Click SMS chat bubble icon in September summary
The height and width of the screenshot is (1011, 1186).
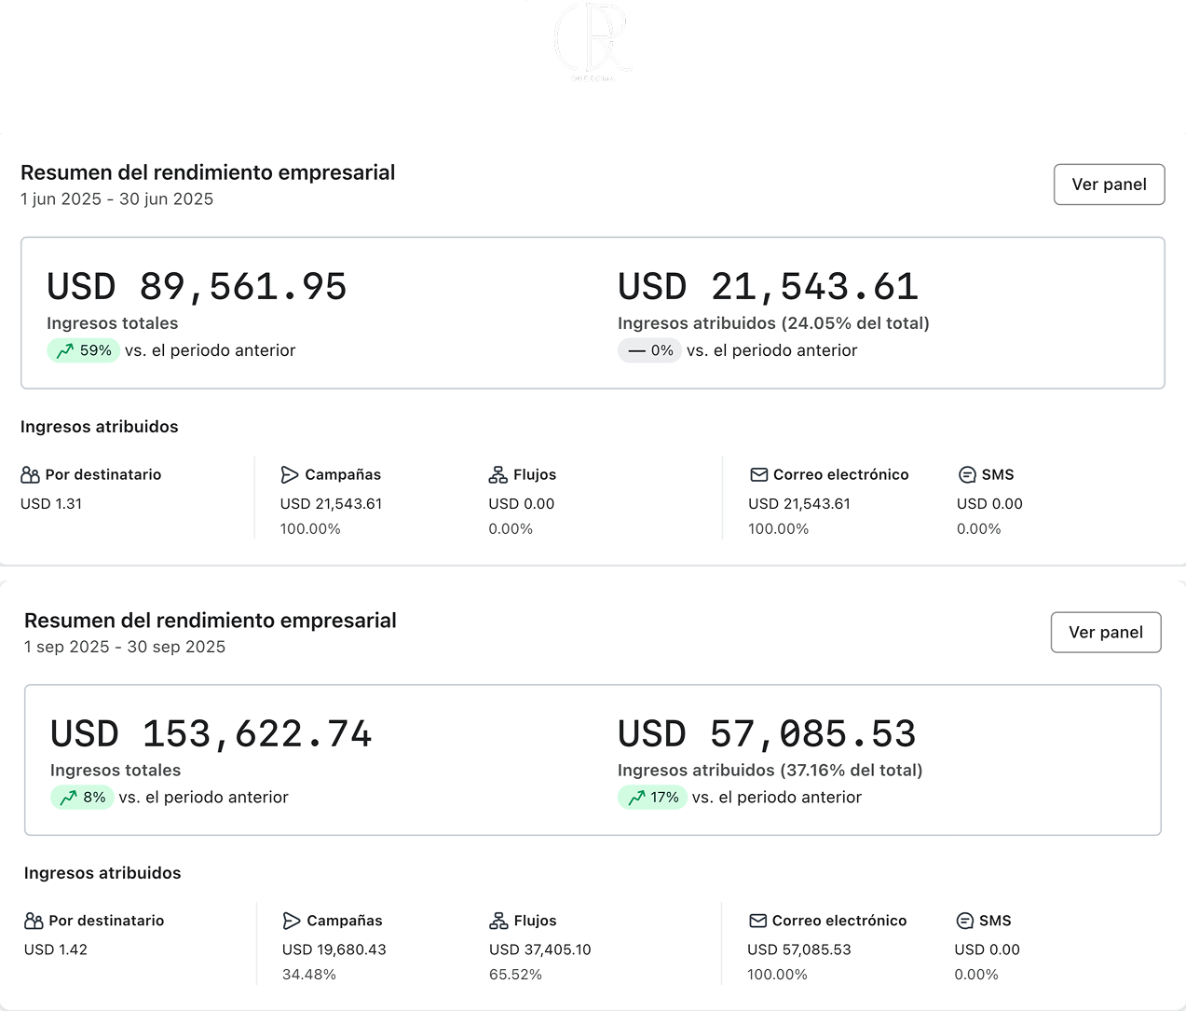point(965,922)
